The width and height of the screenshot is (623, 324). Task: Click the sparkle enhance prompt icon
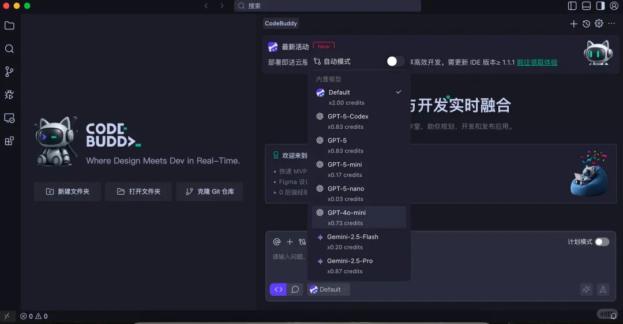click(586, 289)
